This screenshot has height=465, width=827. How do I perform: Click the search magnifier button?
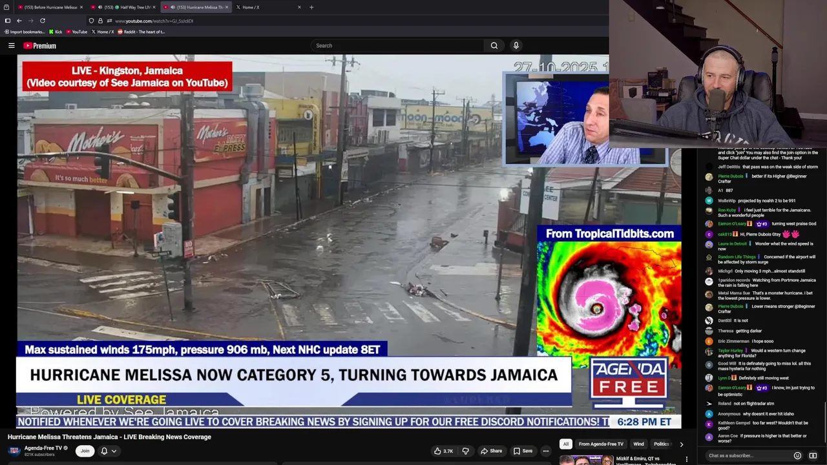pos(494,45)
